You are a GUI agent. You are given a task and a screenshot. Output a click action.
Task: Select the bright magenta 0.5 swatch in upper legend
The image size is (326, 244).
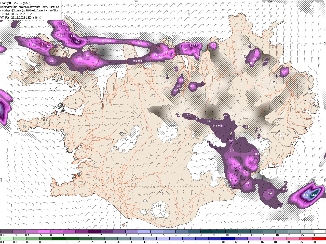(44, 232)
